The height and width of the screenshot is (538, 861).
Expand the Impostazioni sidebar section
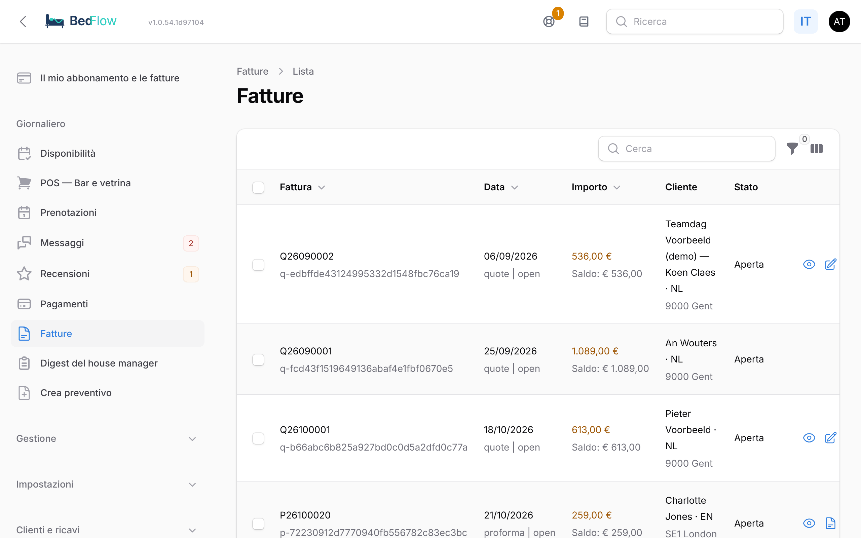coord(107,484)
